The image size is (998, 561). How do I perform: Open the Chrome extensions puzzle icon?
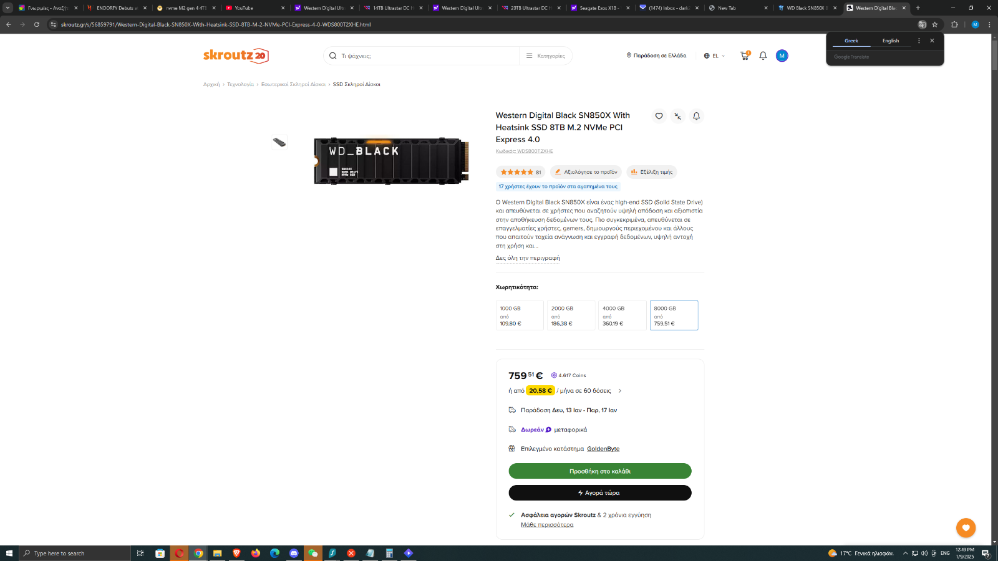click(954, 24)
